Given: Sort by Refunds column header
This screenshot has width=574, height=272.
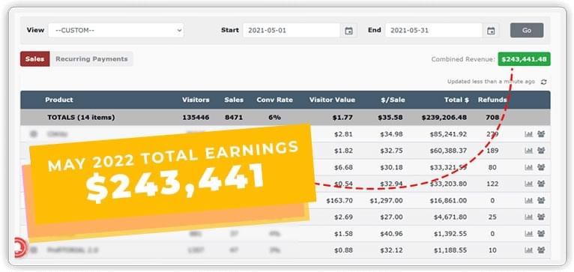Looking at the screenshot, I should [x=492, y=100].
